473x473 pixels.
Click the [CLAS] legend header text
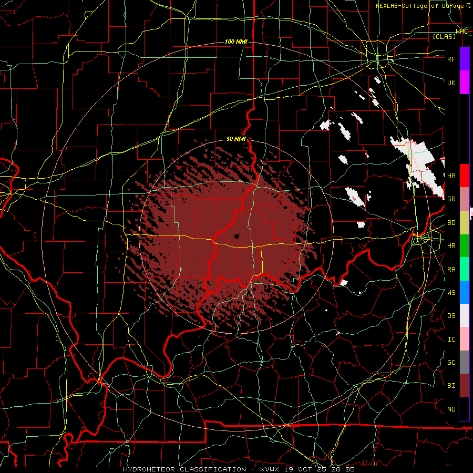444,36
